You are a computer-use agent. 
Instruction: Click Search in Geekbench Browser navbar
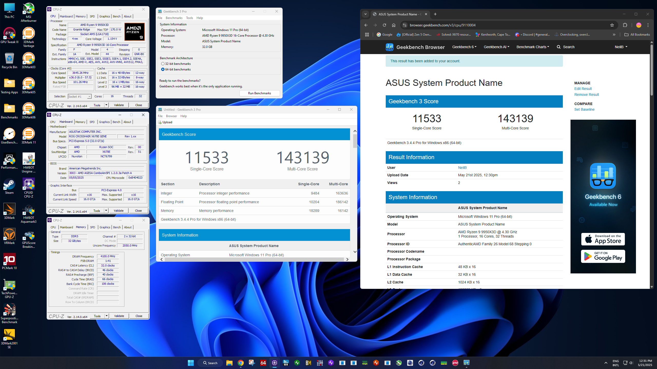[x=566, y=47]
